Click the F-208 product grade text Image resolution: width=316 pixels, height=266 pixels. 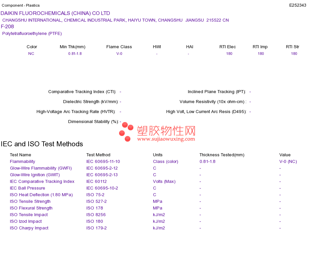click(x=7, y=27)
